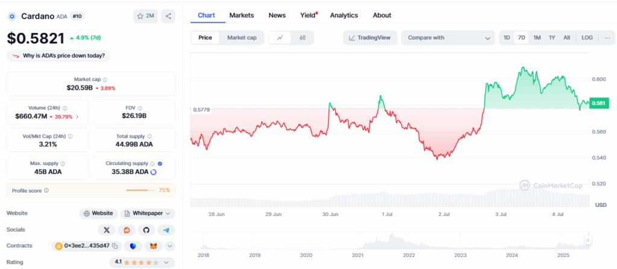Set chart range to 1D
617x269 pixels.
[x=507, y=38]
